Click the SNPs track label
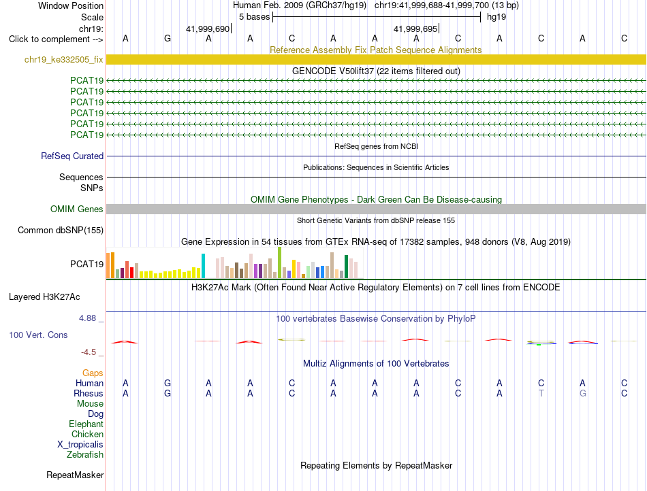This screenshot has height=491, width=647. (92, 188)
